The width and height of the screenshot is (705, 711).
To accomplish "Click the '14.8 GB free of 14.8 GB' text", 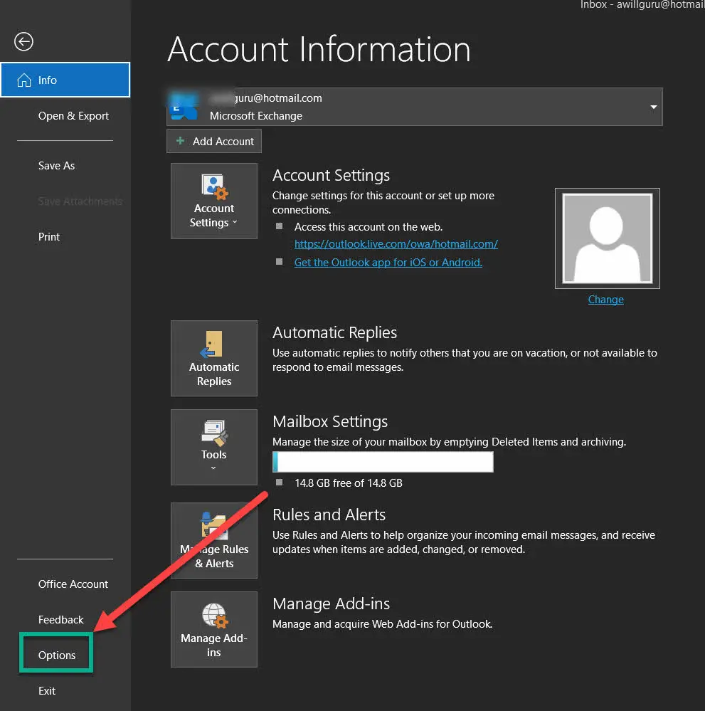I will (x=348, y=483).
